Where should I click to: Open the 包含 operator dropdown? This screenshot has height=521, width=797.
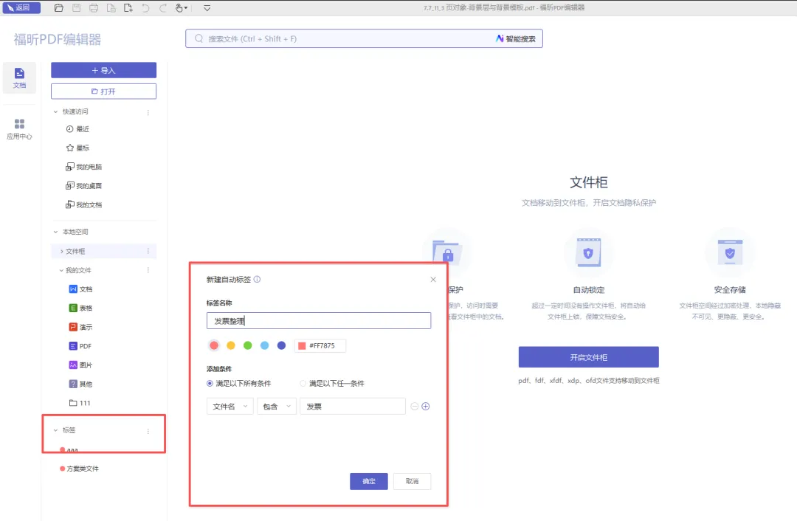(x=277, y=406)
